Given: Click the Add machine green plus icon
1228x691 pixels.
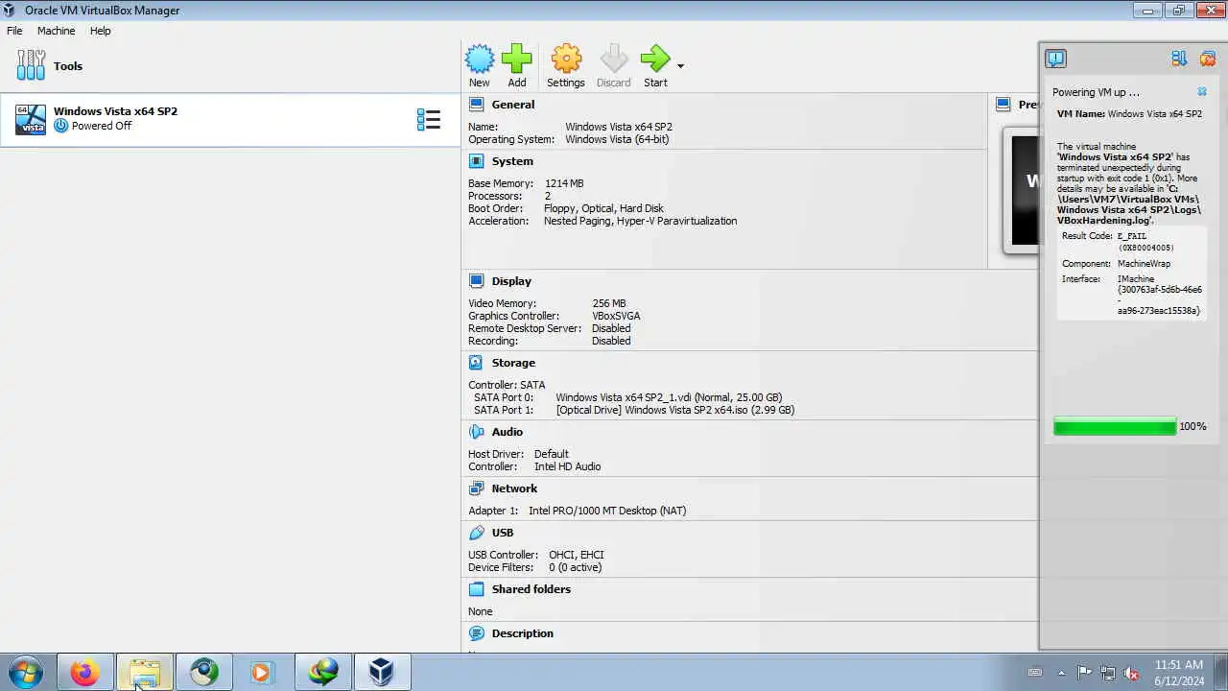Looking at the screenshot, I should coord(516,60).
